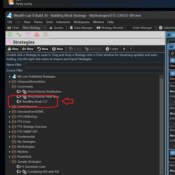
Task: Open the Extensions menu
Action: click(x=63, y=22)
